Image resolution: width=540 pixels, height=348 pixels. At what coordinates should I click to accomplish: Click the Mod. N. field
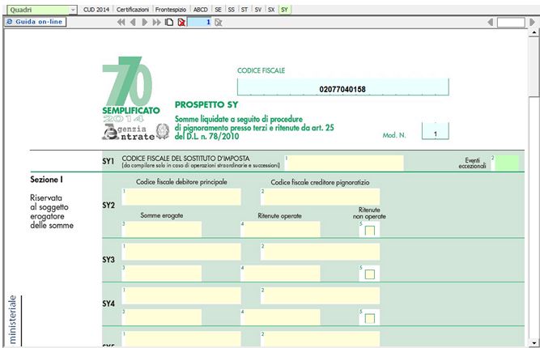point(436,131)
